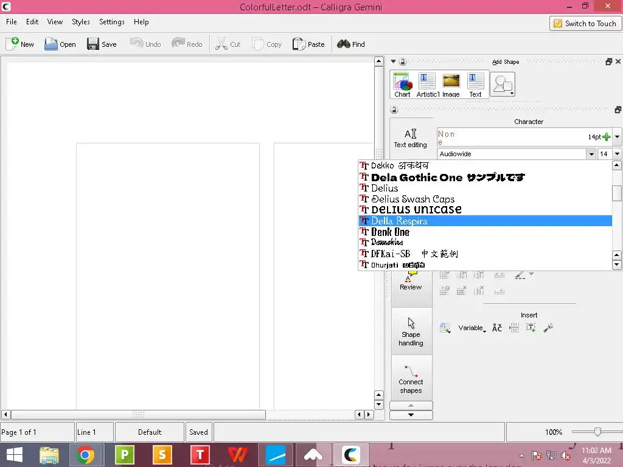Add an Artistic text shape

pyautogui.click(x=426, y=85)
